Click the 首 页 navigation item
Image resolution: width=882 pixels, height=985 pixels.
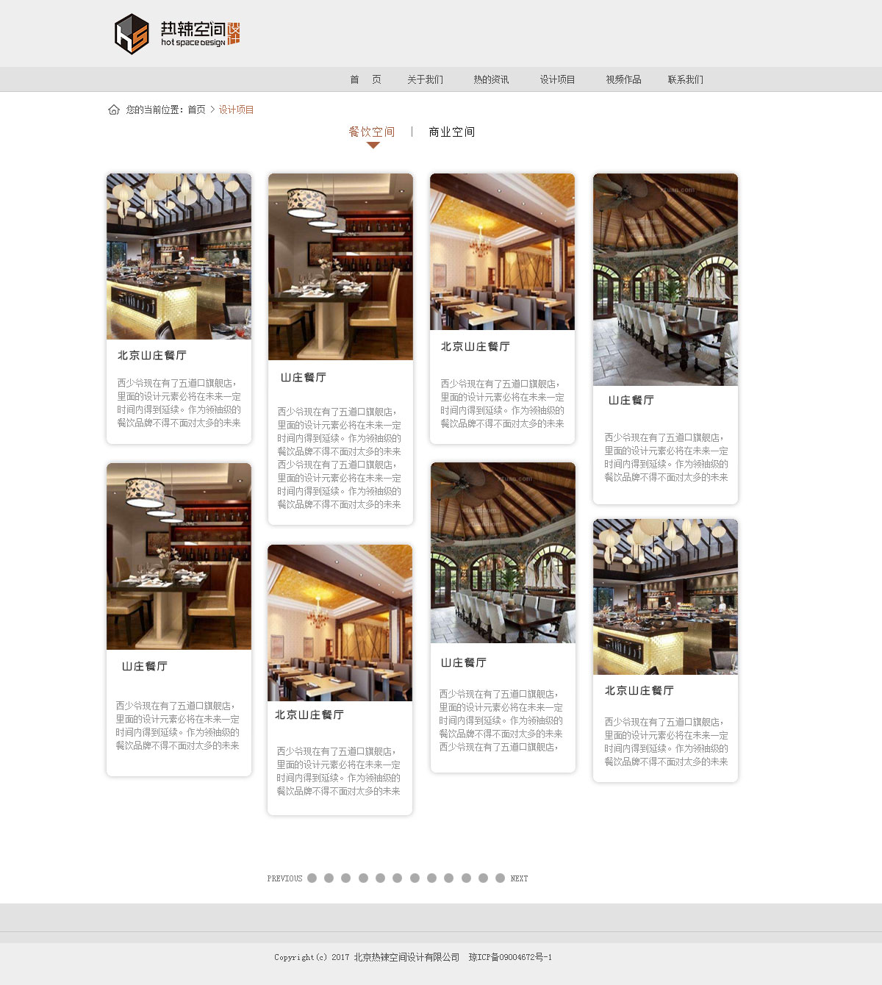(365, 79)
